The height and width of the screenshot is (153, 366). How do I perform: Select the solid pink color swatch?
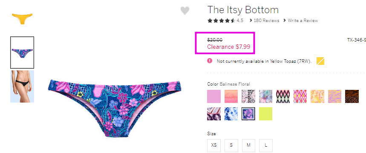214,96
